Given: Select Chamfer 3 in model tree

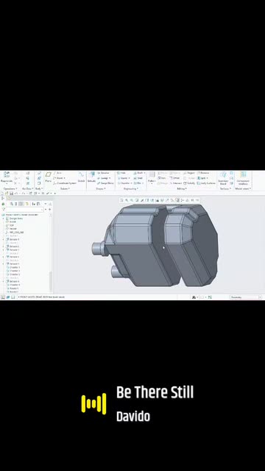Looking at the screenshot, I should [13, 275].
